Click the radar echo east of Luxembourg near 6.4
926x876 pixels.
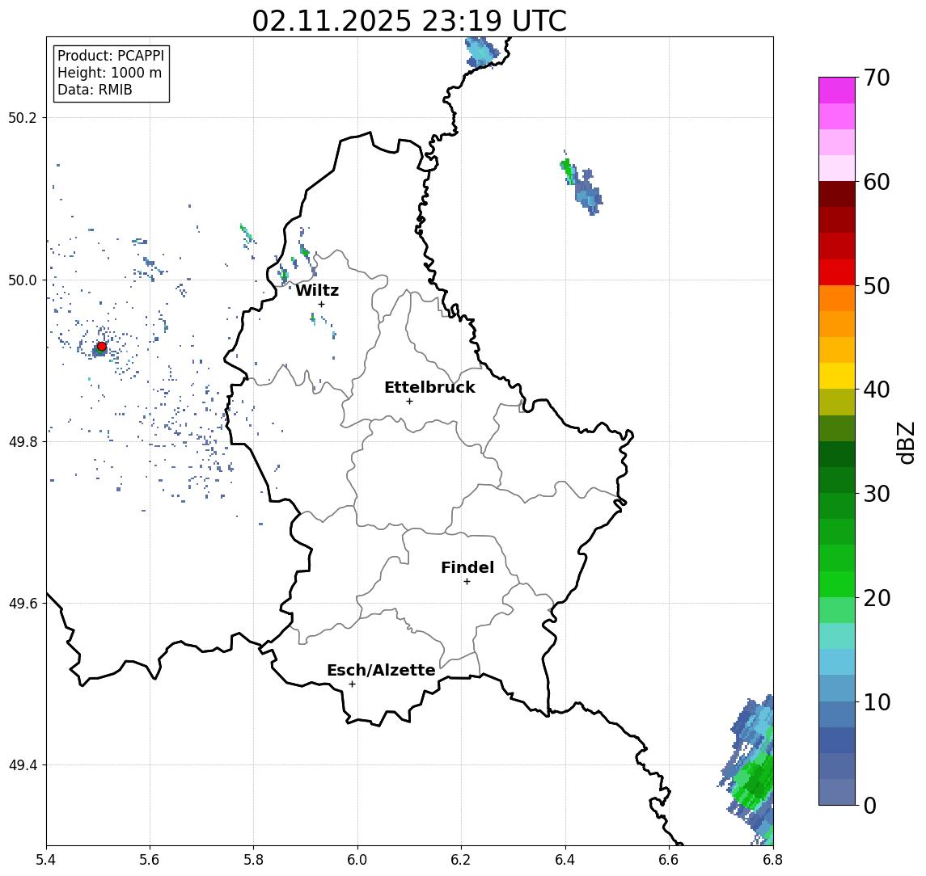pos(581,183)
